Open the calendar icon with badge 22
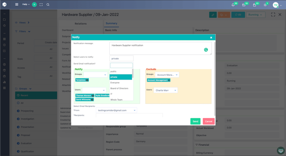 pos(254,5)
